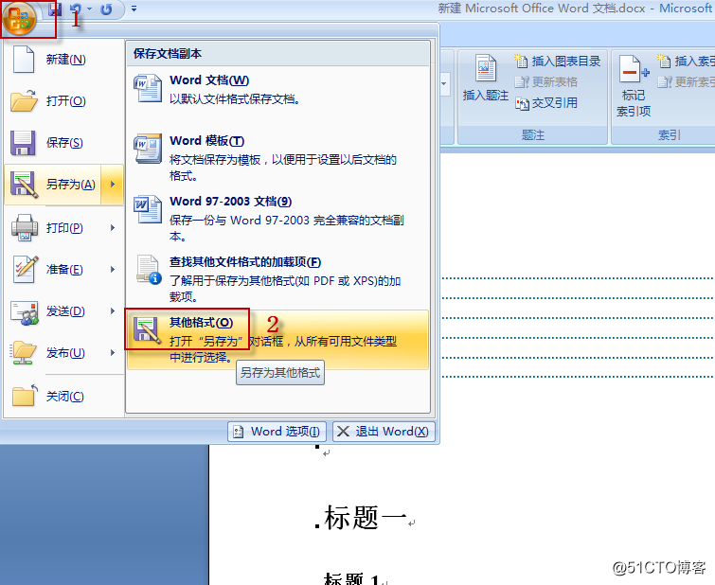Click the 准备(E) checklist pencil icon
Screen dimensions: 715x585
point(25,269)
